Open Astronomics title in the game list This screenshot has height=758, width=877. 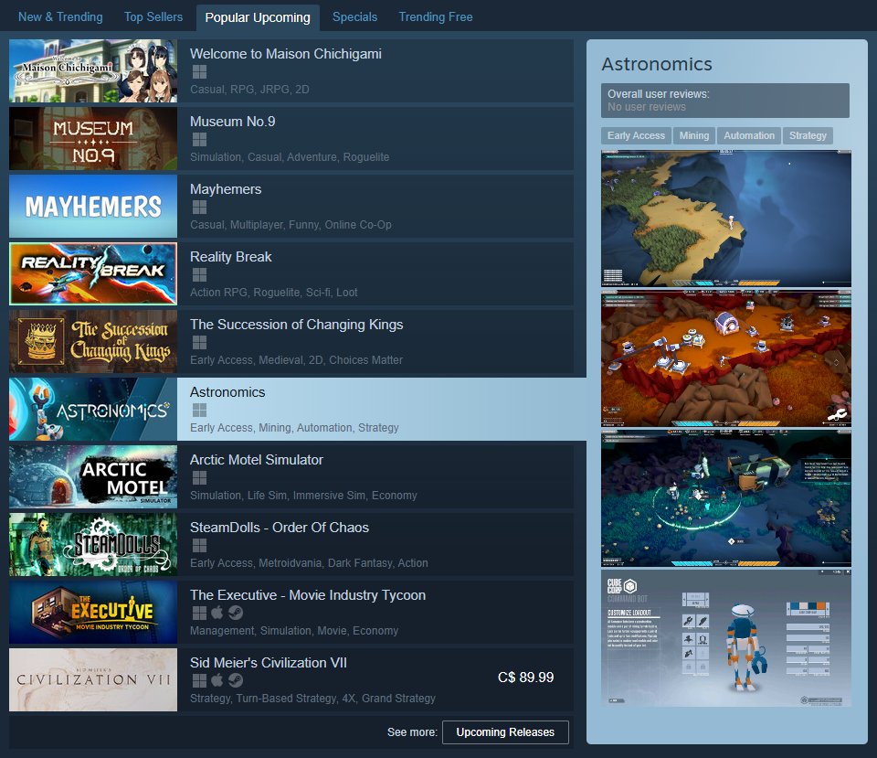coord(227,392)
